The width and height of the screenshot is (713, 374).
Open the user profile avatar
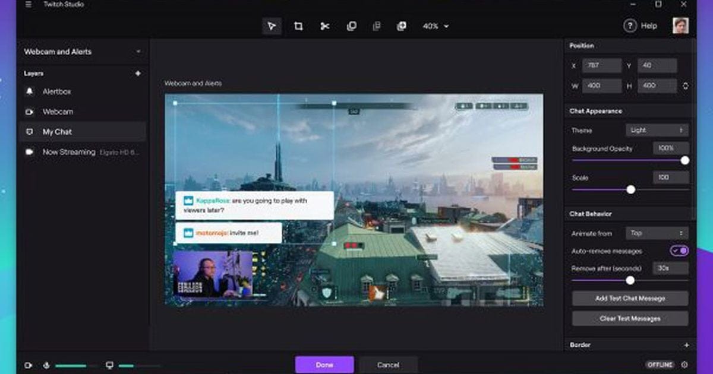(x=681, y=26)
